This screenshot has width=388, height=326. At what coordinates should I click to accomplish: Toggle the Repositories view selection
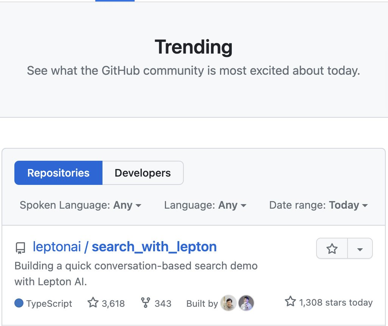(x=58, y=173)
